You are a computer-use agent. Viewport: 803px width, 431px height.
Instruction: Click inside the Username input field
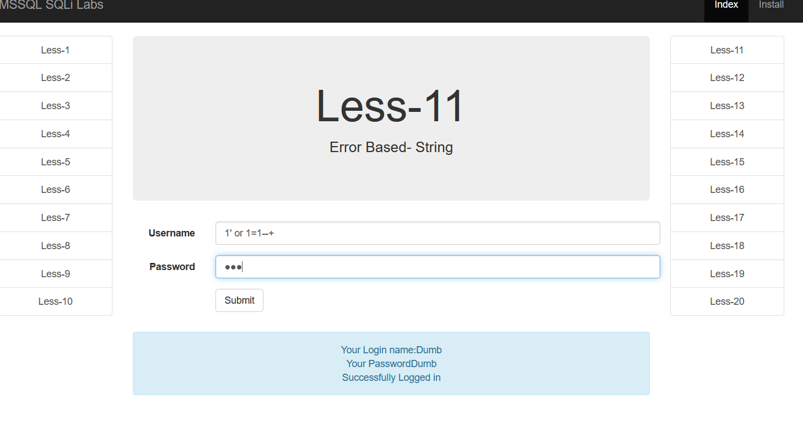coord(437,233)
